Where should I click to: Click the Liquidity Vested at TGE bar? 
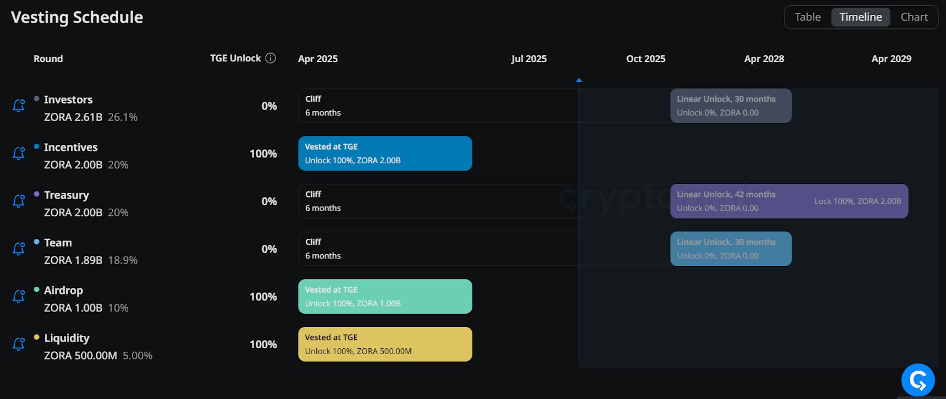point(385,344)
